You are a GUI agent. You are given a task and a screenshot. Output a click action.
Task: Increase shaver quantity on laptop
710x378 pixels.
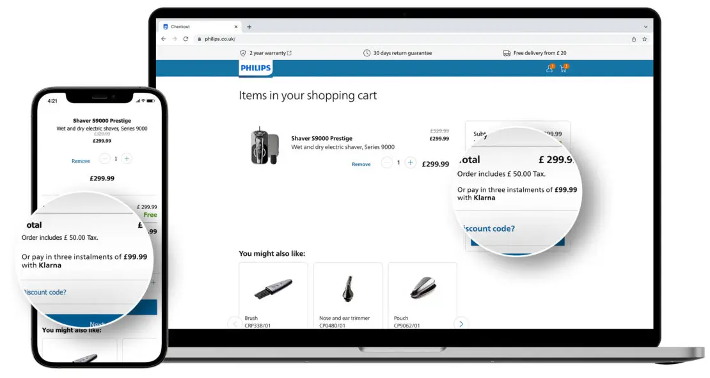410,162
